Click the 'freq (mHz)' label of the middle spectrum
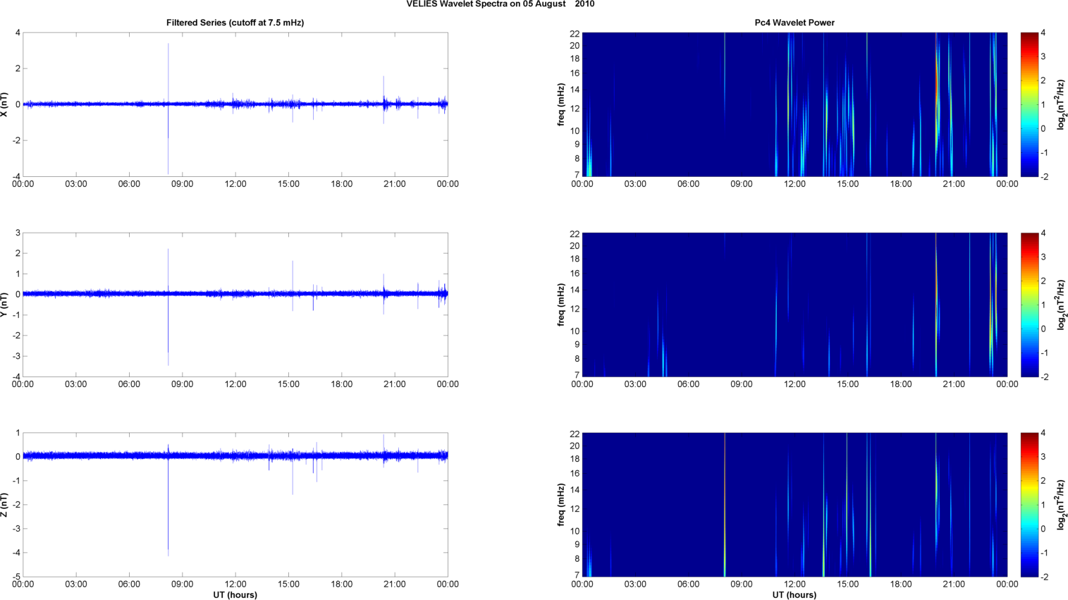The height and width of the screenshot is (600, 1068). point(561,305)
